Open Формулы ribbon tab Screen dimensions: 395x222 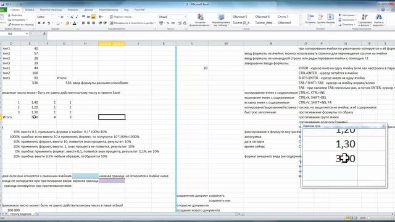pos(73,10)
